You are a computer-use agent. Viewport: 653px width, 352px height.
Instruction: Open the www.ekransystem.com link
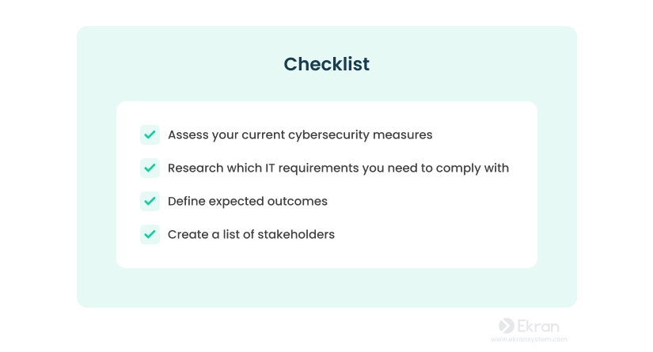coord(529,339)
